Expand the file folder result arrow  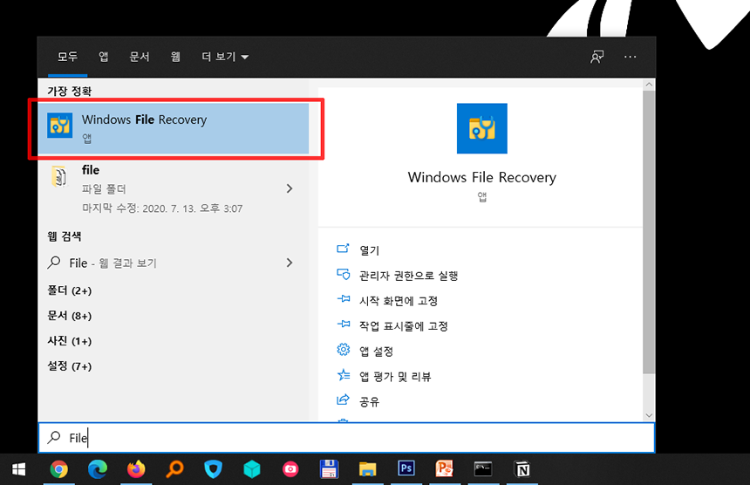(x=290, y=188)
